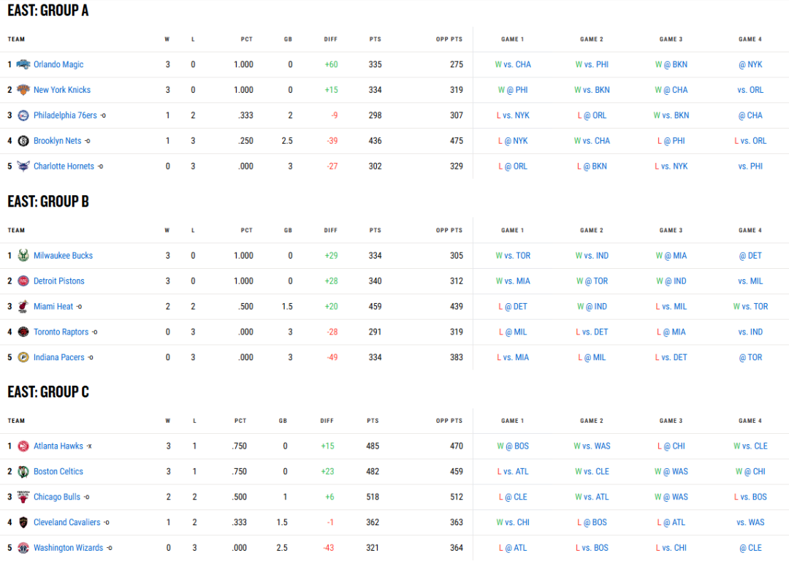This screenshot has height=561, width=789.
Task: Click the EAST: GROUP C heading
Action: (x=47, y=392)
